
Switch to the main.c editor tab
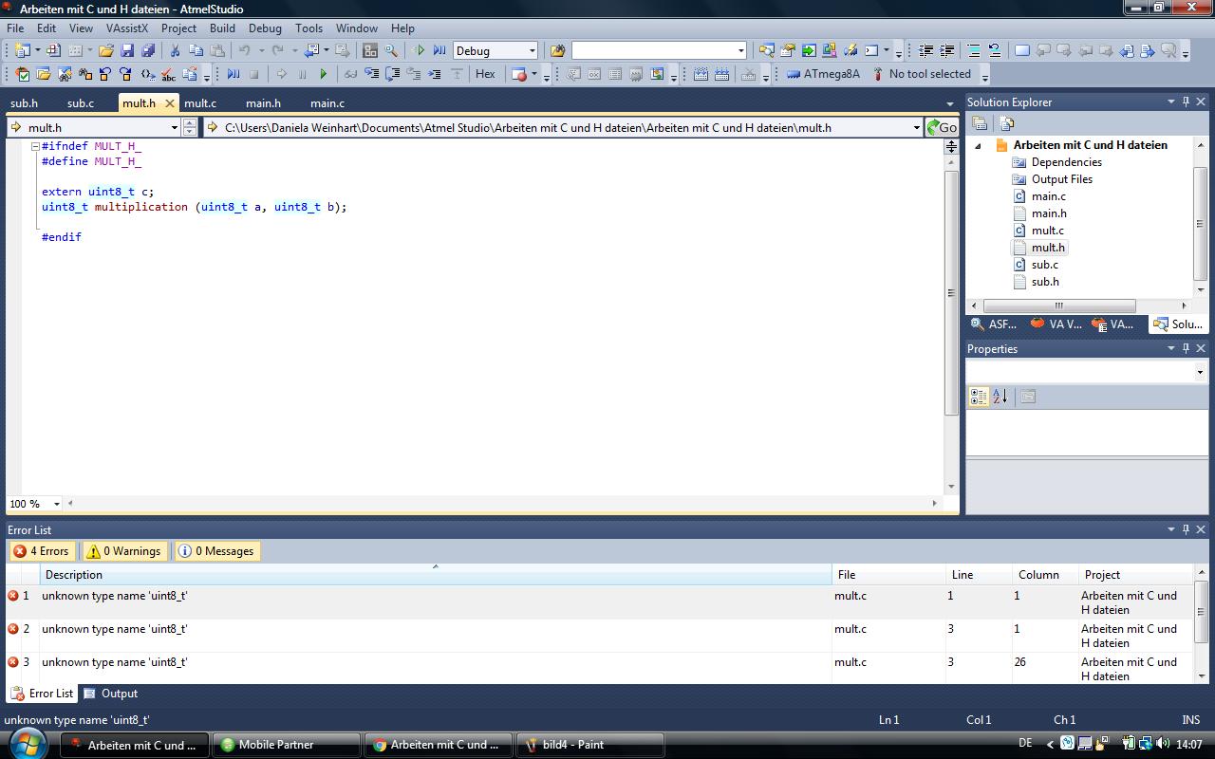click(x=327, y=103)
